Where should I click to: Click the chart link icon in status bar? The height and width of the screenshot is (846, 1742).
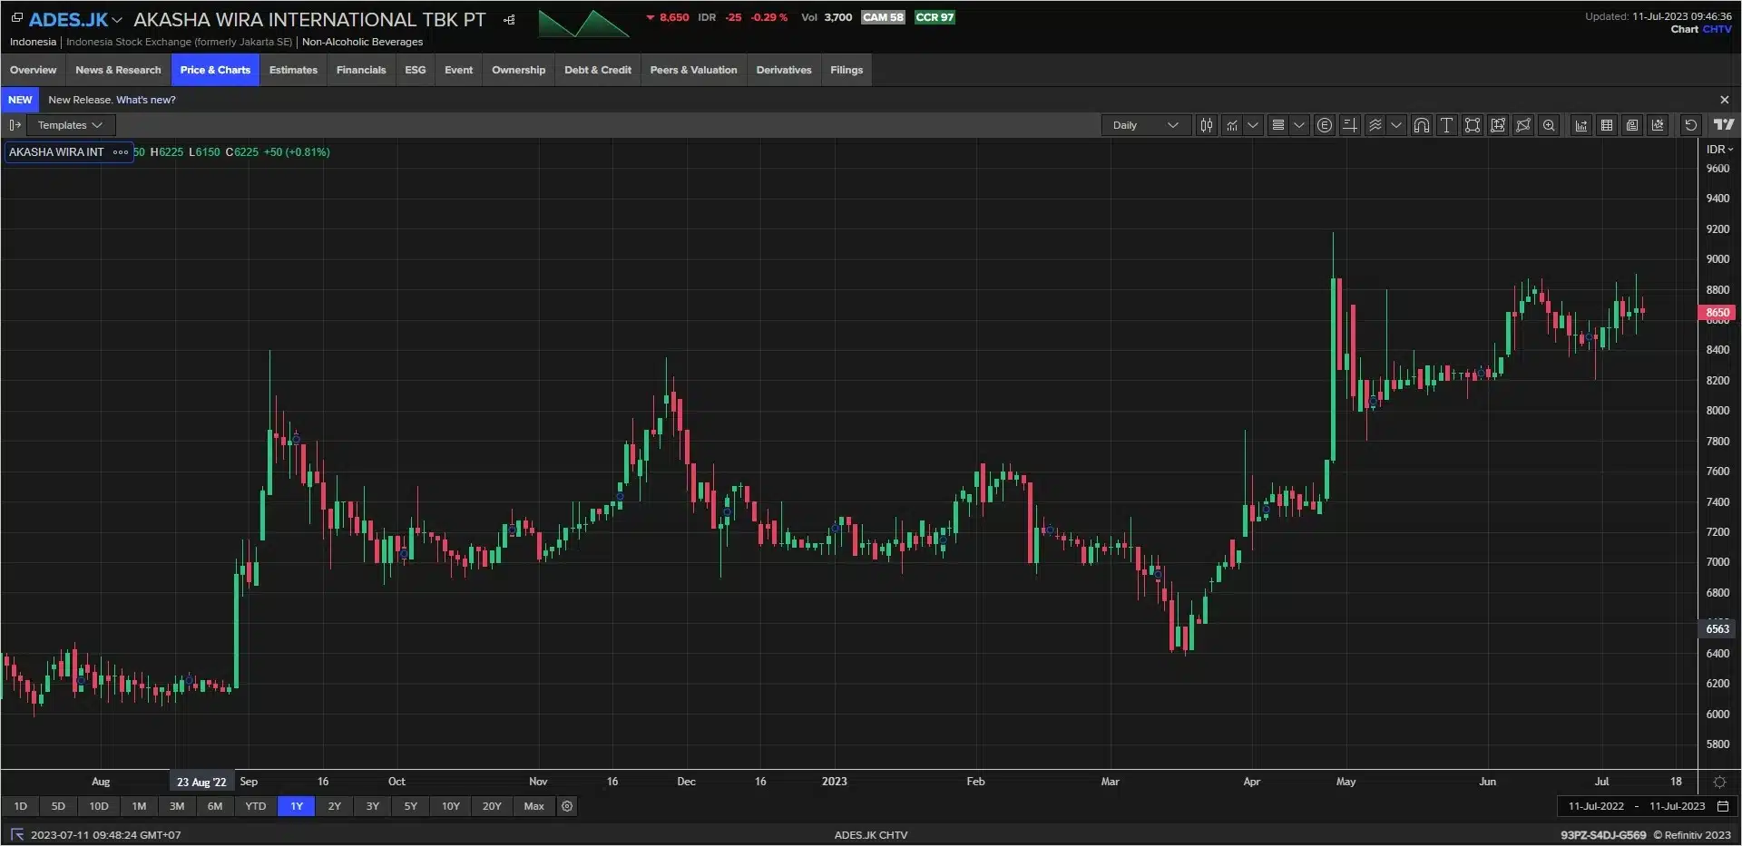[x=16, y=835]
